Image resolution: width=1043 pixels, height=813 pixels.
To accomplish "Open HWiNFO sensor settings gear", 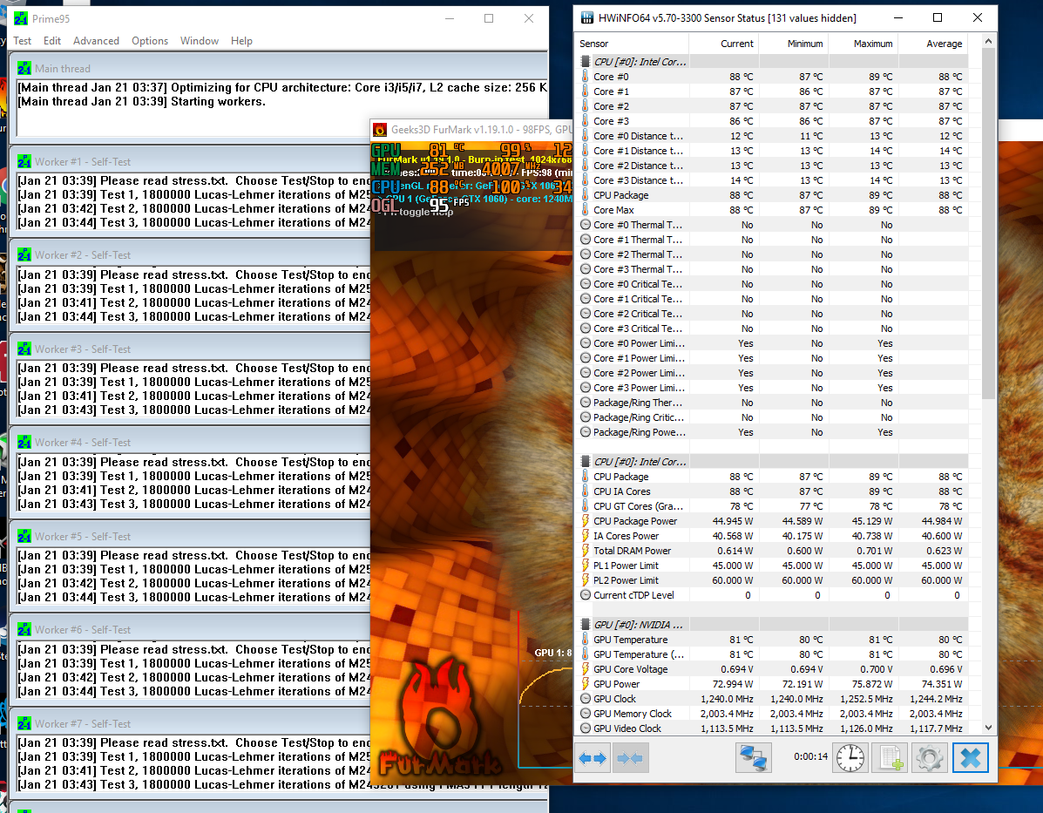I will (x=929, y=758).
